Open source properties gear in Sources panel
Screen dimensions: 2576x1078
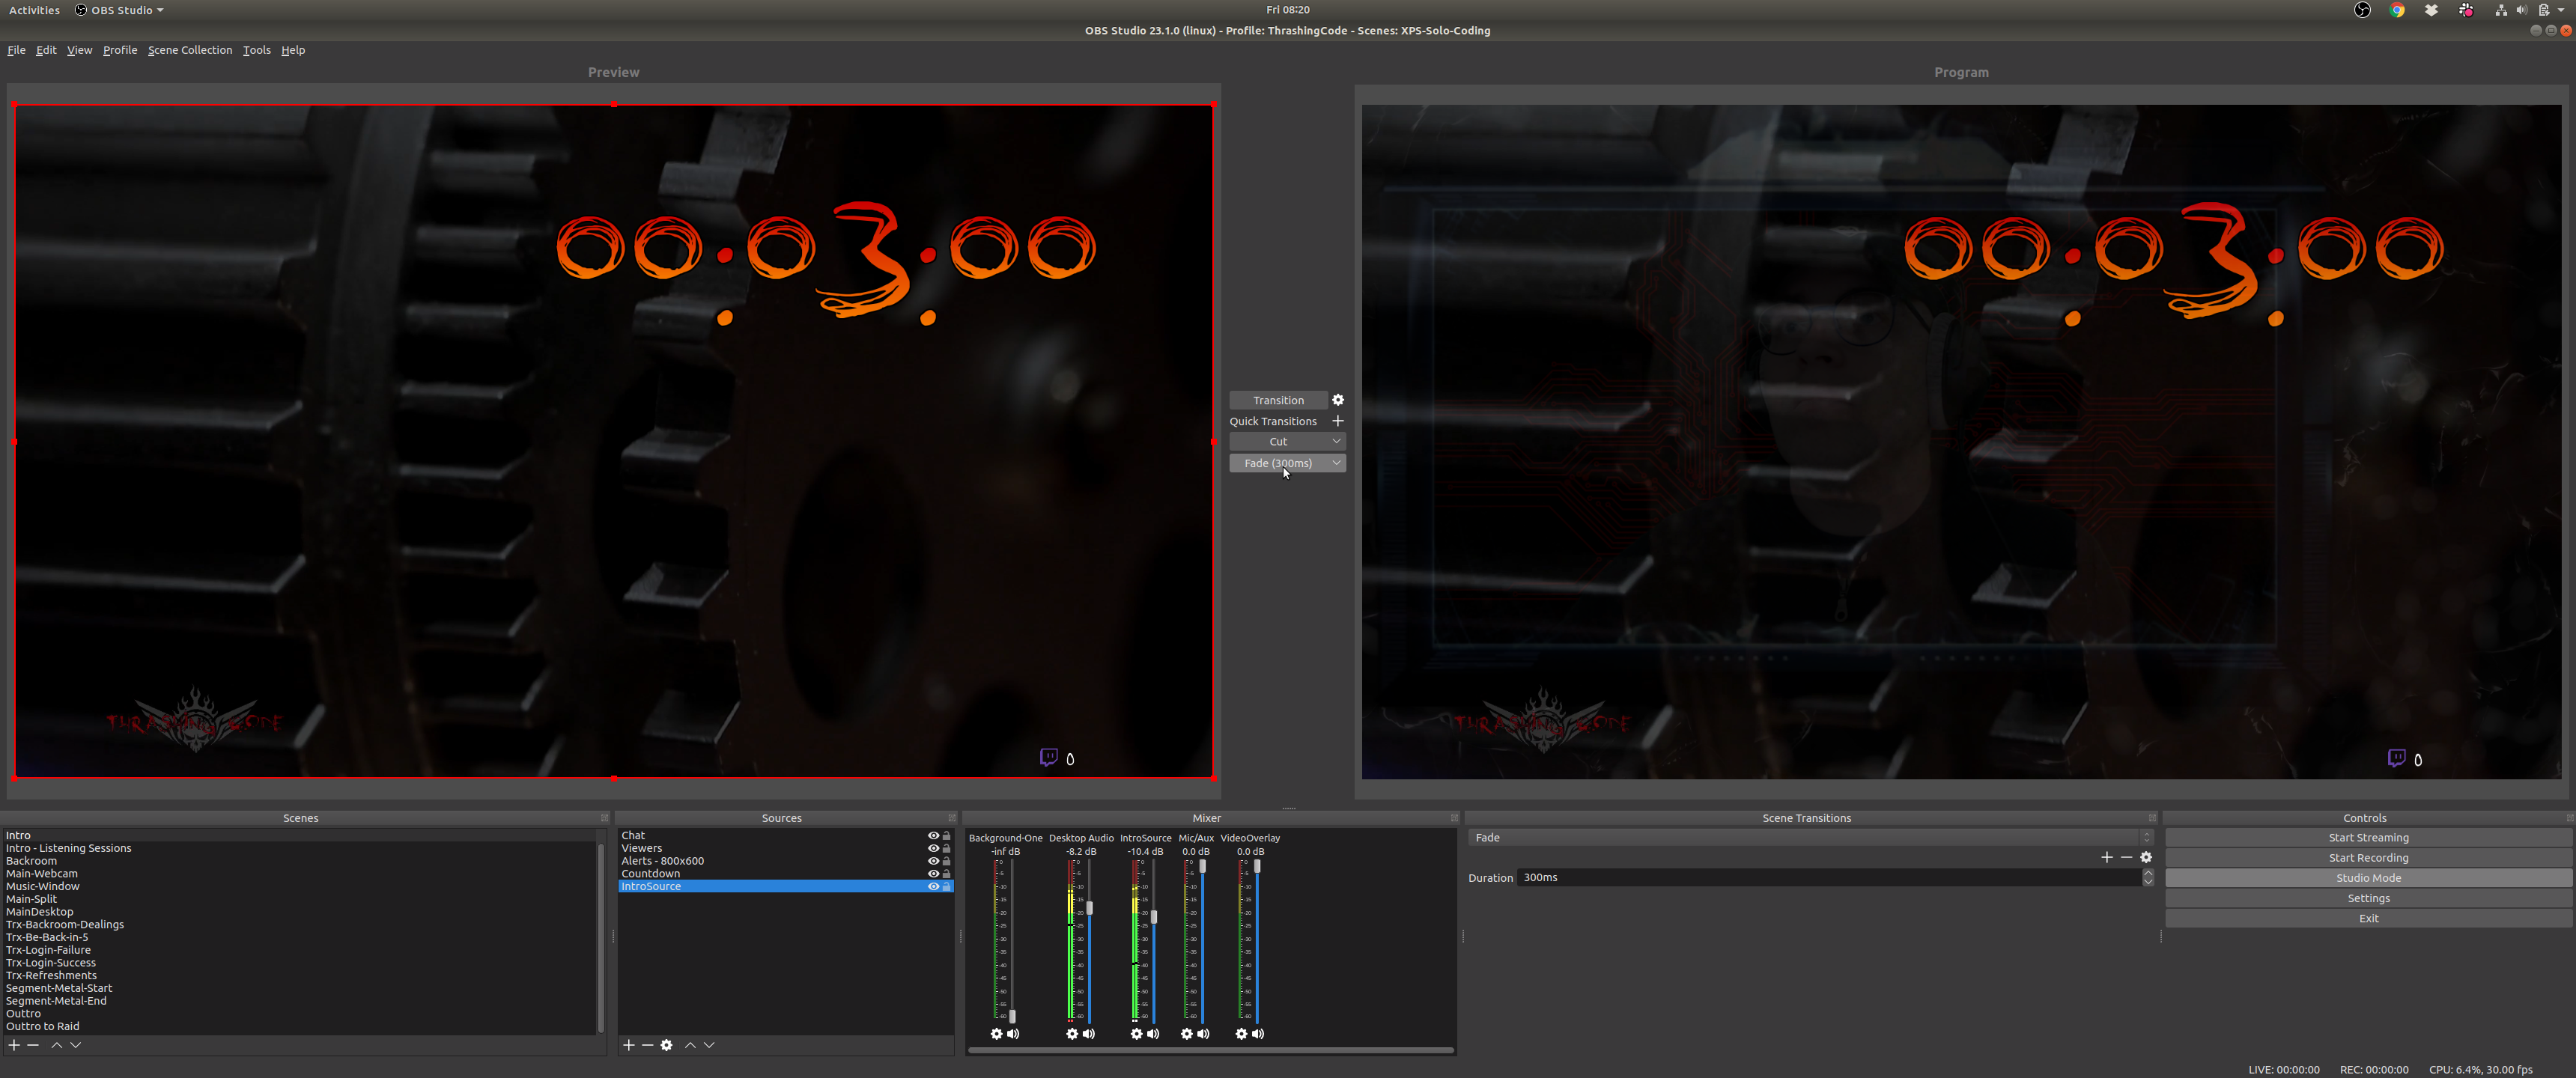pyautogui.click(x=667, y=1045)
